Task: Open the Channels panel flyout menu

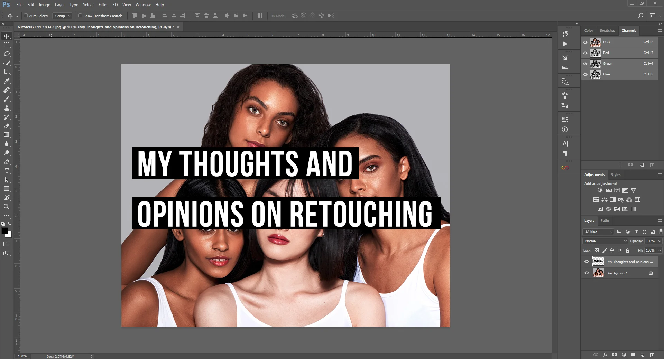Action: tap(660, 30)
